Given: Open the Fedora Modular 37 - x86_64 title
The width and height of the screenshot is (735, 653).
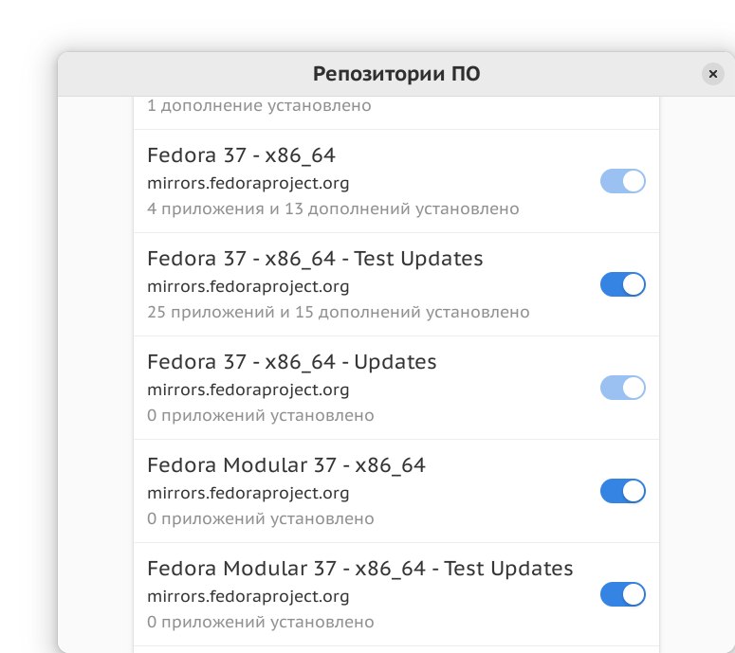Looking at the screenshot, I should coord(286,464).
